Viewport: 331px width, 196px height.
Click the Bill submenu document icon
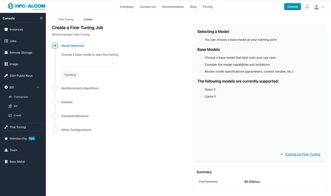pyautogui.click(x=10, y=106)
